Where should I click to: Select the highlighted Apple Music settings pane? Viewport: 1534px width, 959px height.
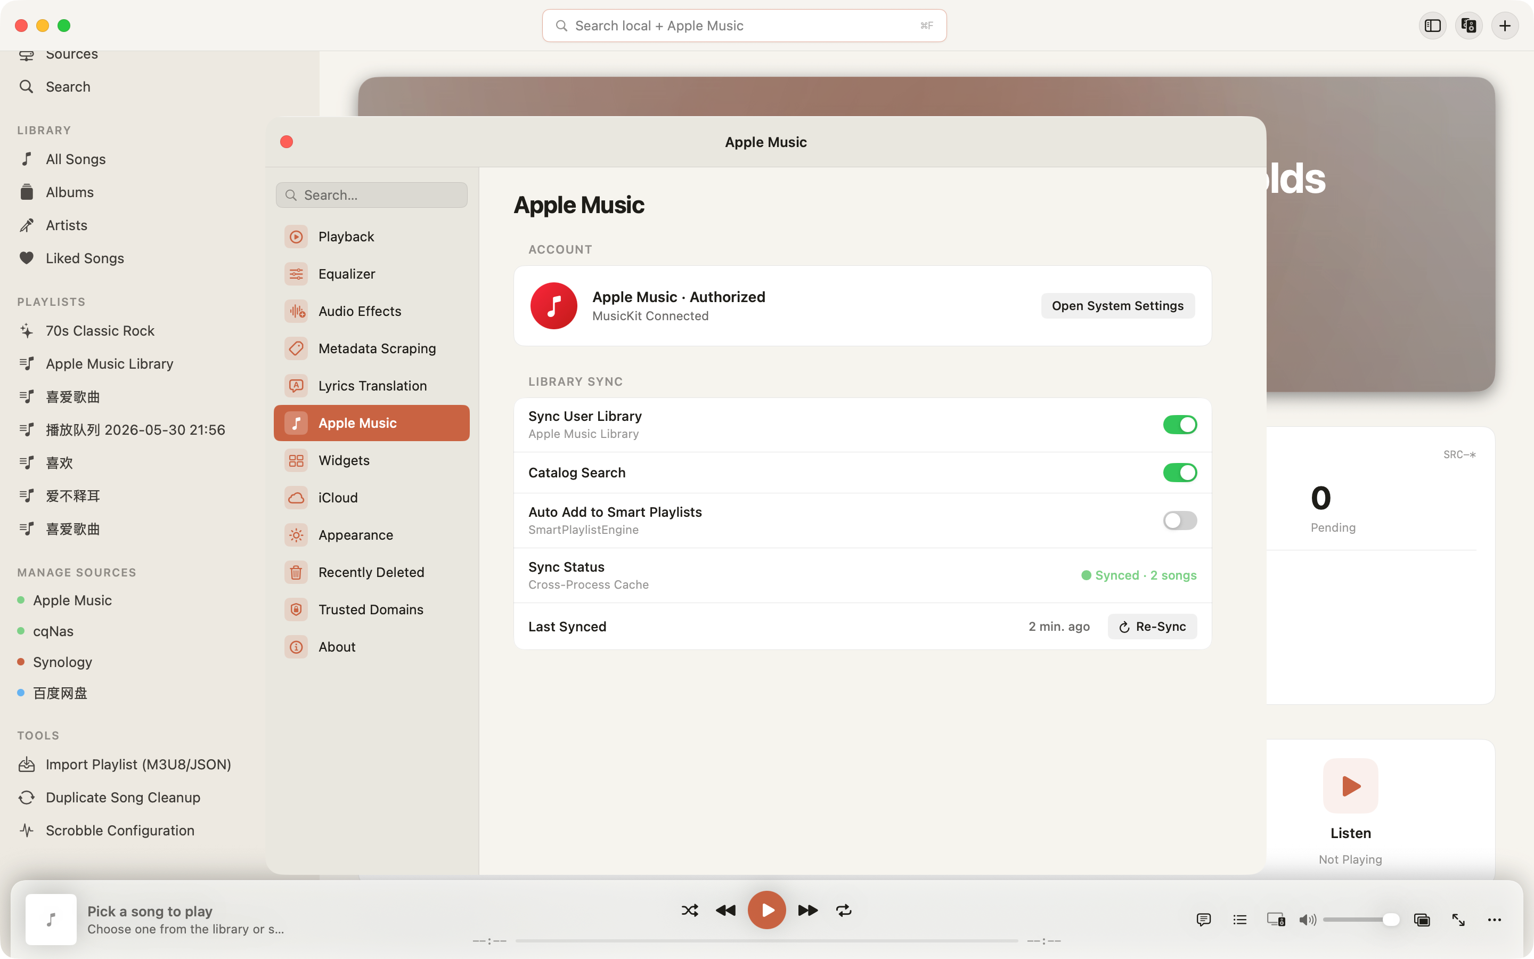click(371, 423)
